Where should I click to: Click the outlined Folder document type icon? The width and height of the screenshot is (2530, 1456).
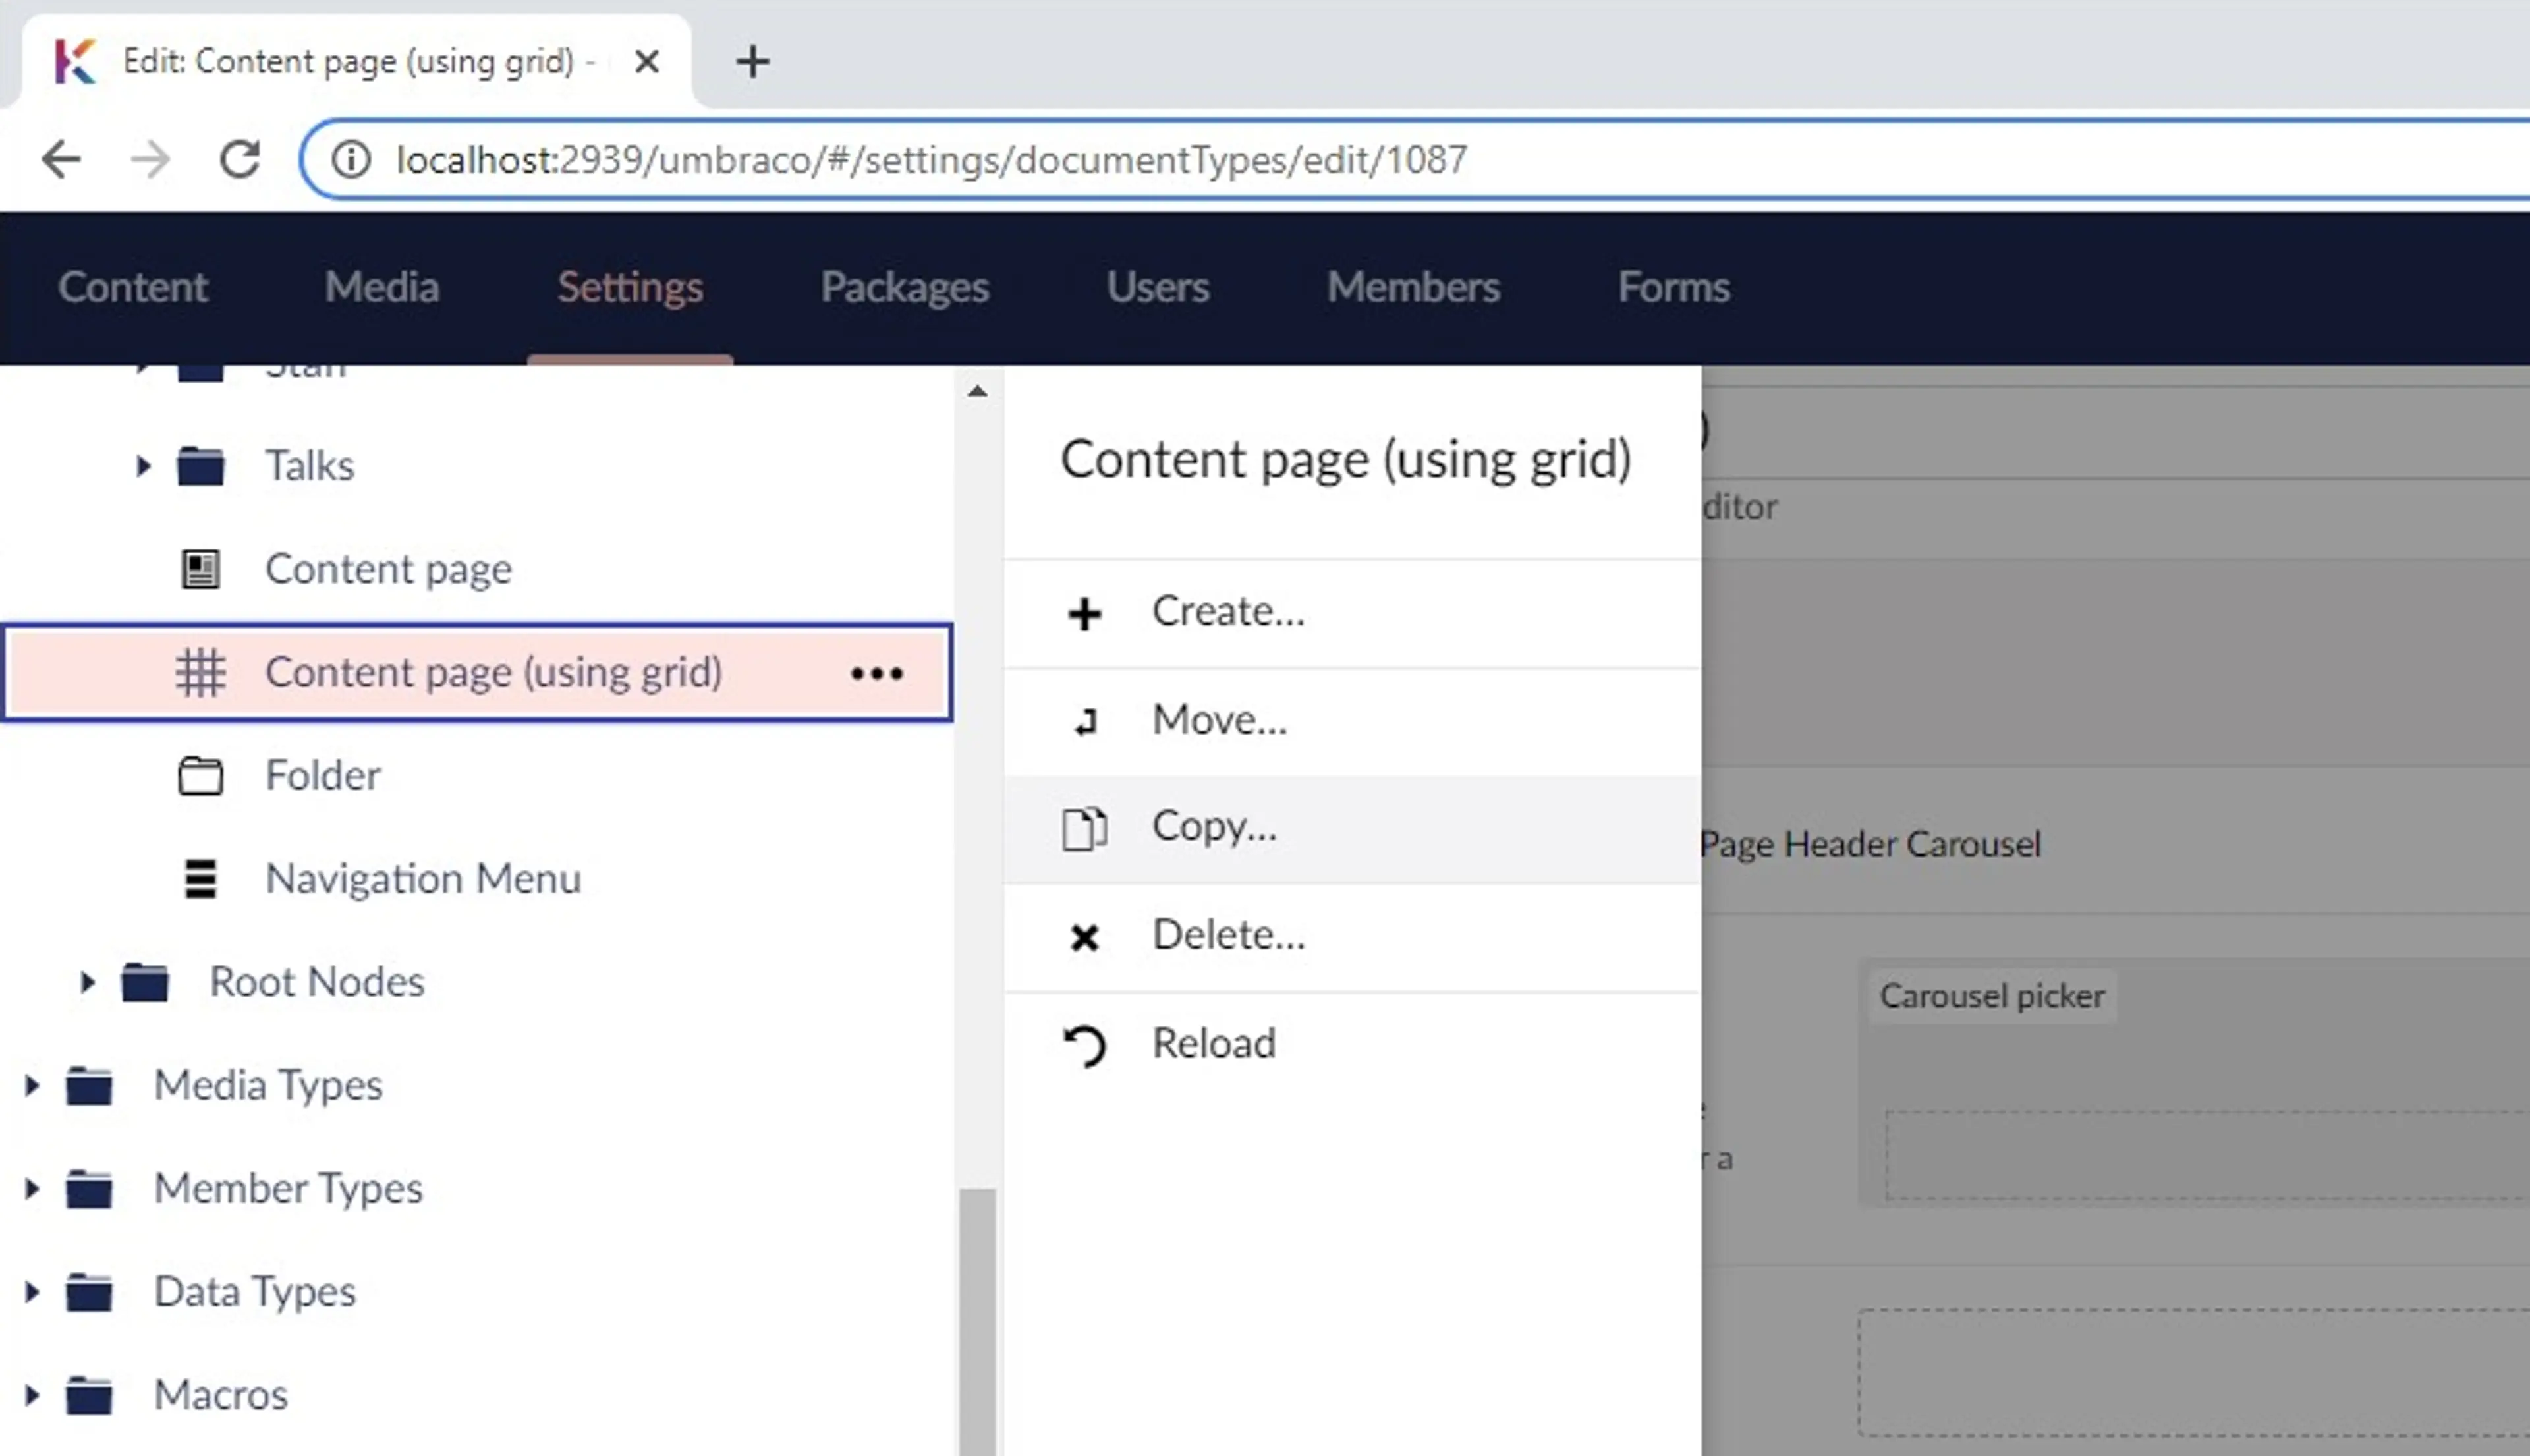pos(200,776)
